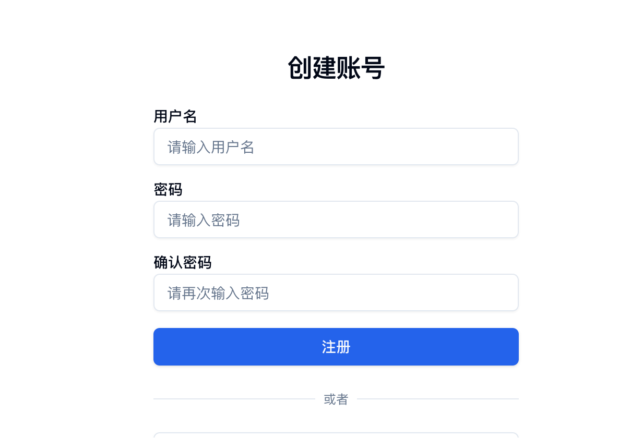This screenshot has width=619, height=438.
Task: Click placeholder text 请输入用户名
Action: [x=211, y=147]
